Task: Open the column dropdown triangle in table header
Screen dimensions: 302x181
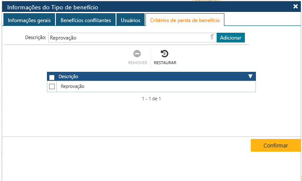Action: click(x=250, y=76)
